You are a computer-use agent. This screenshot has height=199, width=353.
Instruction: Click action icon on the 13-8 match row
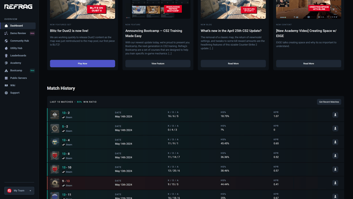click(x=335, y=156)
